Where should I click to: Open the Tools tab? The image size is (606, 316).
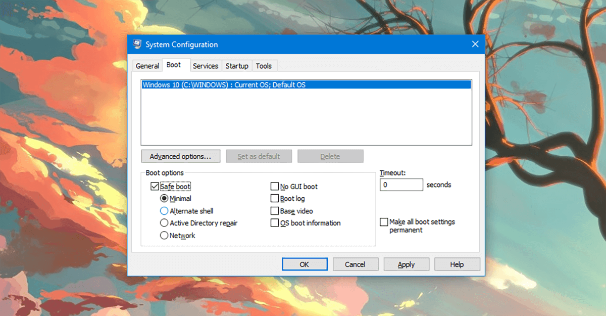[264, 66]
